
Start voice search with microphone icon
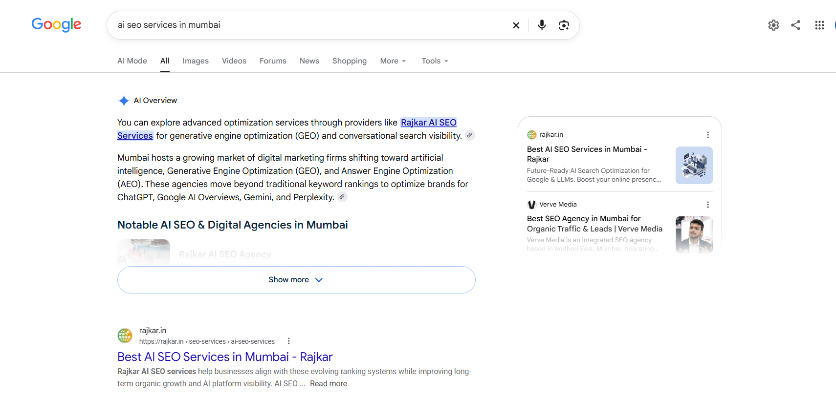point(542,25)
